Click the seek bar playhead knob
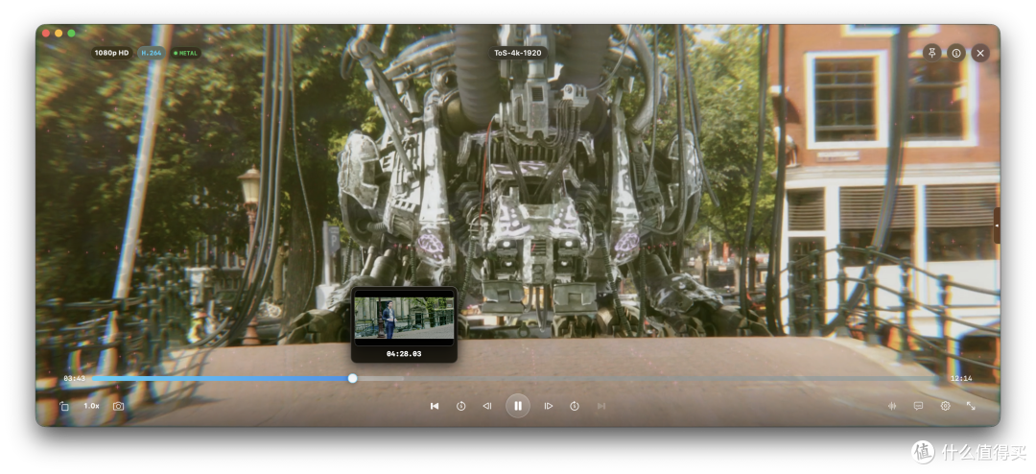Screen dimensions: 1036x474 (x=352, y=378)
